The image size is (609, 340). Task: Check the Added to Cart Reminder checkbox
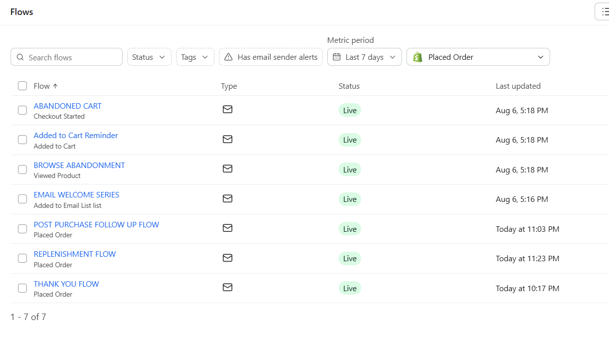[22, 140]
